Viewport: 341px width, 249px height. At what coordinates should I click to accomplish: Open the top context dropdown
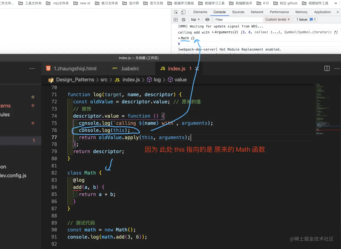[195, 20]
